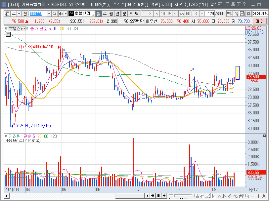Screen dimensions: 269x201
Task: Select the 5 interval button
Action: point(157,13)
